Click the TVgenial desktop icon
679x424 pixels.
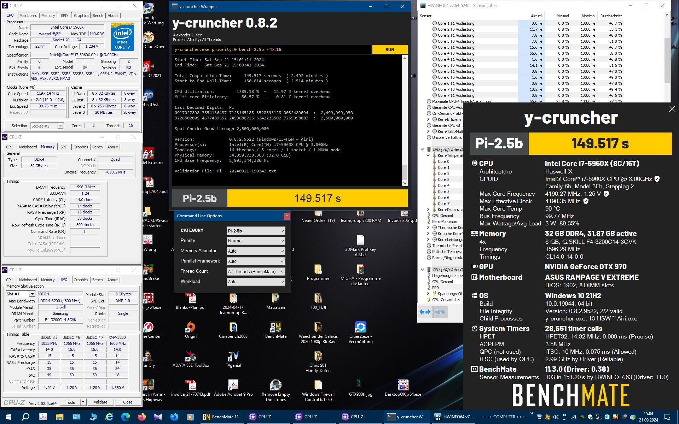coord(233,359)
